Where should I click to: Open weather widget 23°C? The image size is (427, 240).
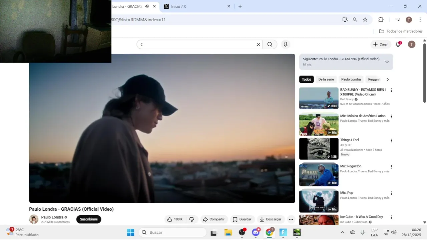tap(23, 232)
